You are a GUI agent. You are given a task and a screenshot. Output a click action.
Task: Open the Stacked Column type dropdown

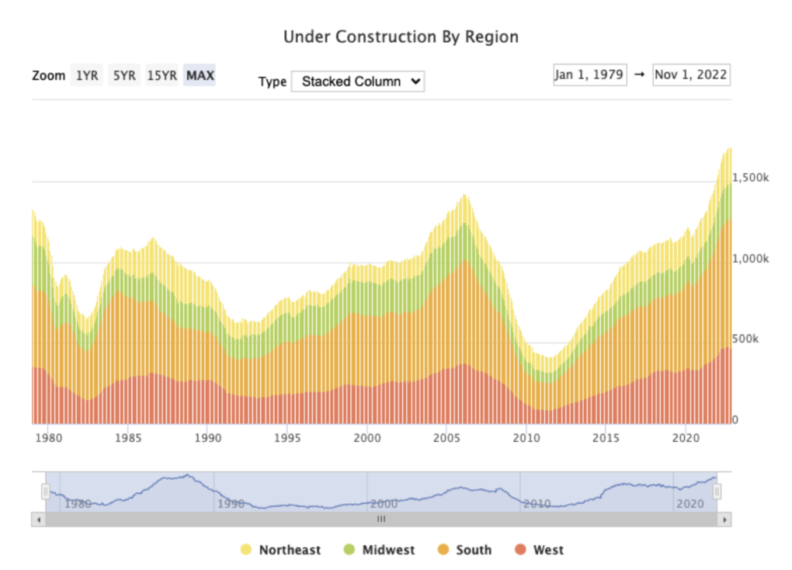[358, 81]
